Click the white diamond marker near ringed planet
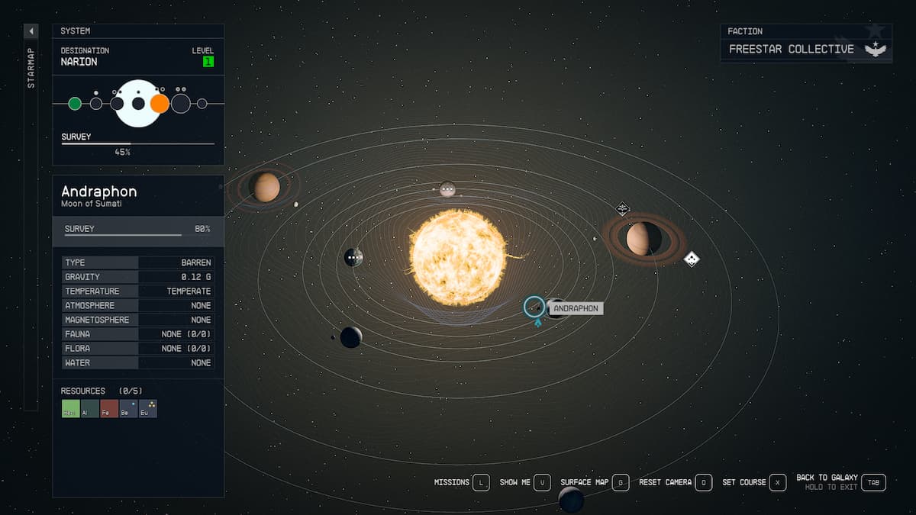This screenshot has width=916, height=515. point(692,259)
